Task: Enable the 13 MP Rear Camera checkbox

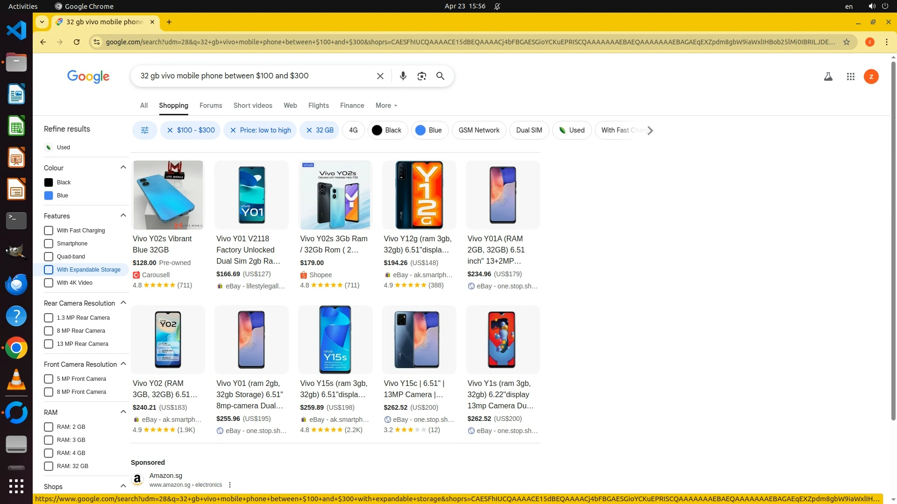Action: pos(49,344)
